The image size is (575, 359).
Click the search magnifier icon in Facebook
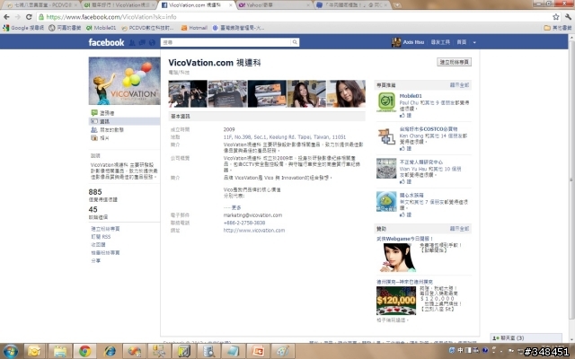295,42
